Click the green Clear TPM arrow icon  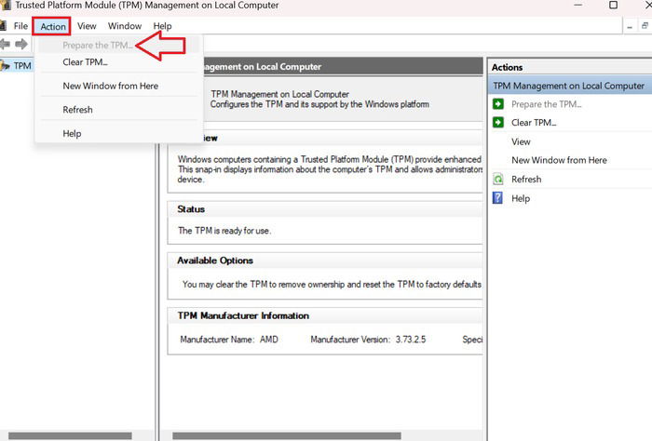coord(497,122)
